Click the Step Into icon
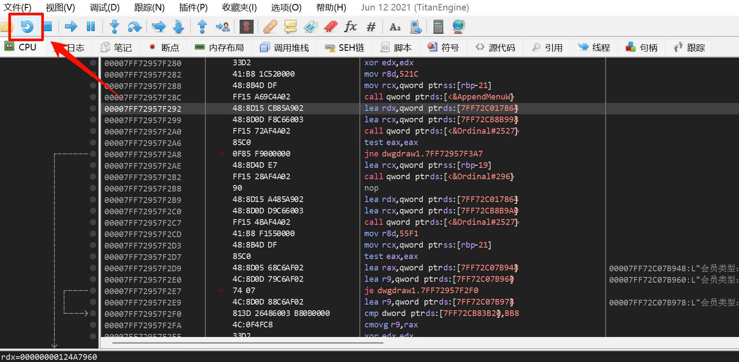 click(115, 27)
